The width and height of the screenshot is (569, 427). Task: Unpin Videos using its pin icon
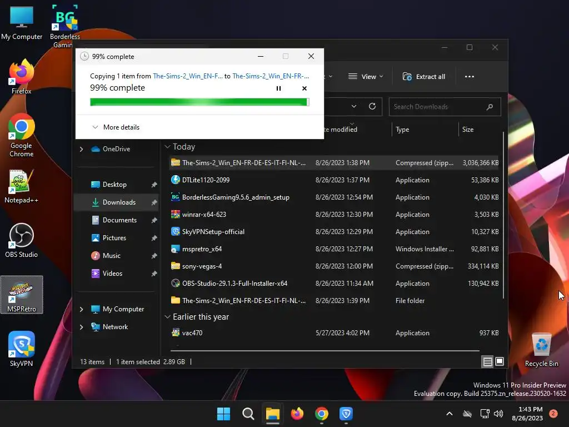154,274
